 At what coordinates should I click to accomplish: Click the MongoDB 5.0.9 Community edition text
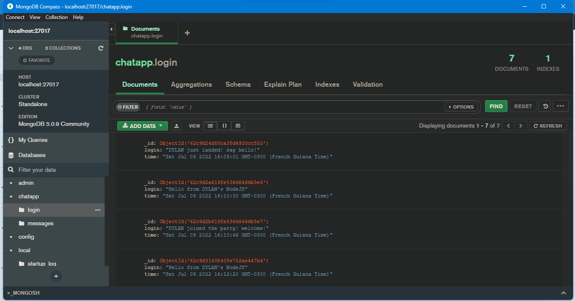coord(54,124)
